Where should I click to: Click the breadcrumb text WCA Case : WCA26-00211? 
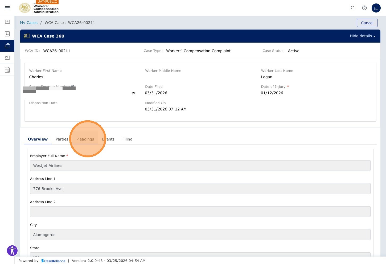click(70, 23)
